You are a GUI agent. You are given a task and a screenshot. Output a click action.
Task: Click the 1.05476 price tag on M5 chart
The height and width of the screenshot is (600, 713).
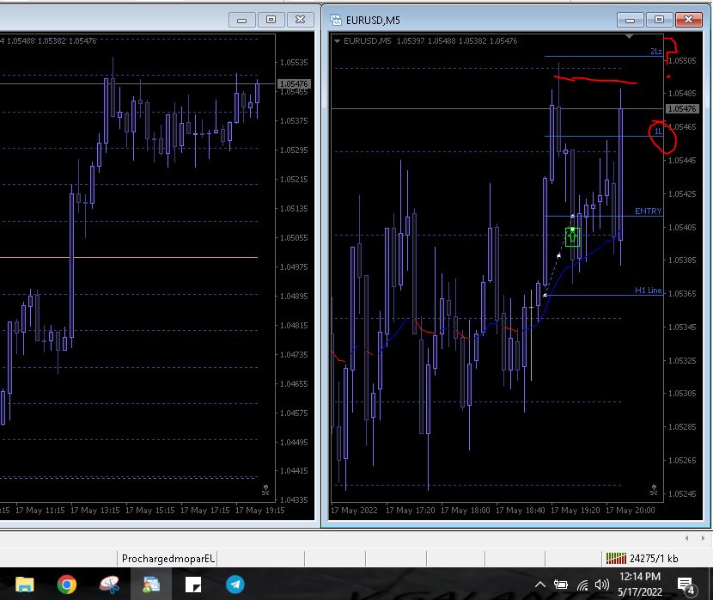(682, 108)
